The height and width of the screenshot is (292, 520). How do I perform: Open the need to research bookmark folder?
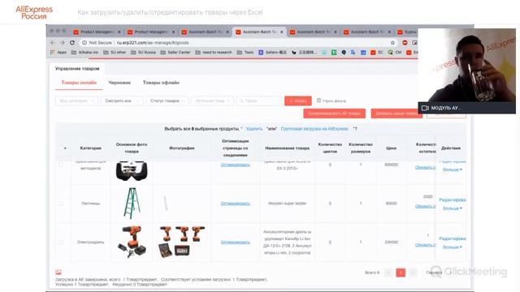point(214,52)
